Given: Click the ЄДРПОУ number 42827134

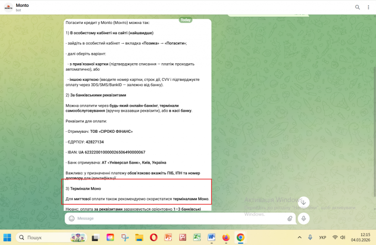Looking at the screenshot, I should click(x=94, y=142).
